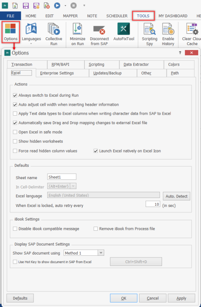Screen dimensions: 201x307
Task: Check Remove iBook from Process file
Action: [96, 229]
